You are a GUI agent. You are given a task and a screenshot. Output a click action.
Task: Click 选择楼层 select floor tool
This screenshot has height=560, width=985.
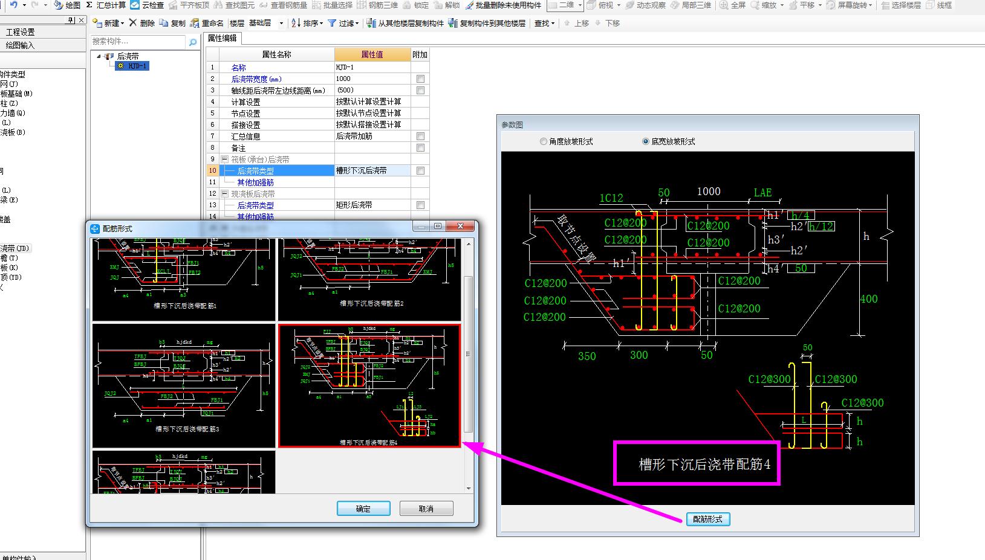click(901, 5)
